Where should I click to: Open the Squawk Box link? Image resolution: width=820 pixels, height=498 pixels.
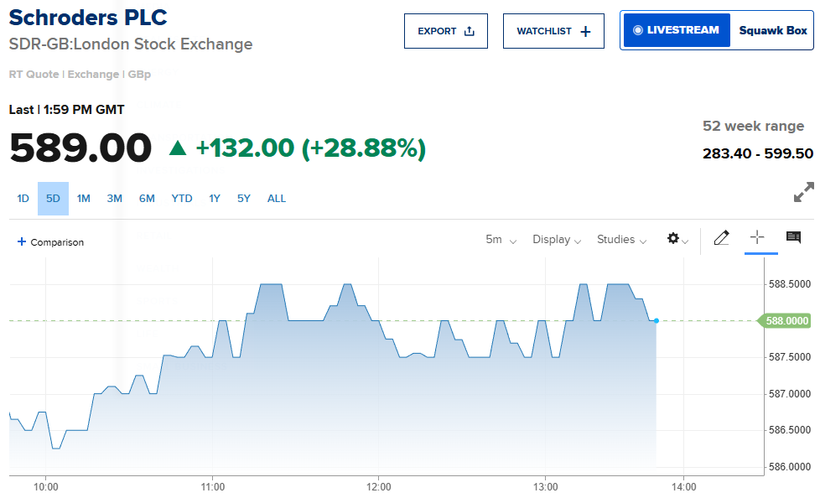[x=772, y=30]
